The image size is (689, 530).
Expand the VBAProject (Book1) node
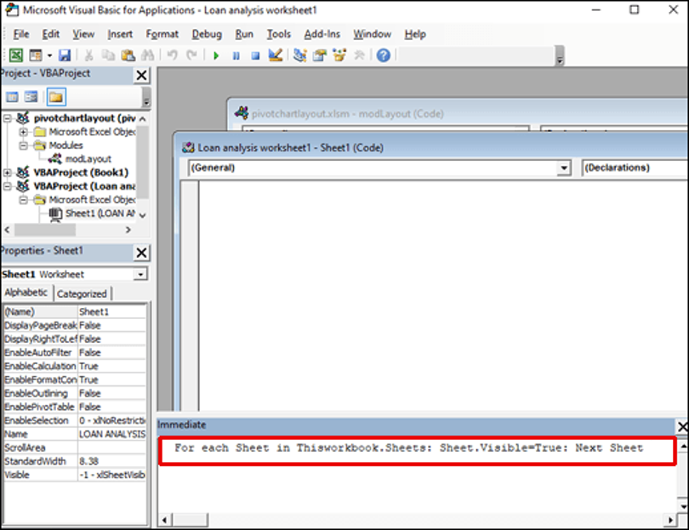pos(7,173)
